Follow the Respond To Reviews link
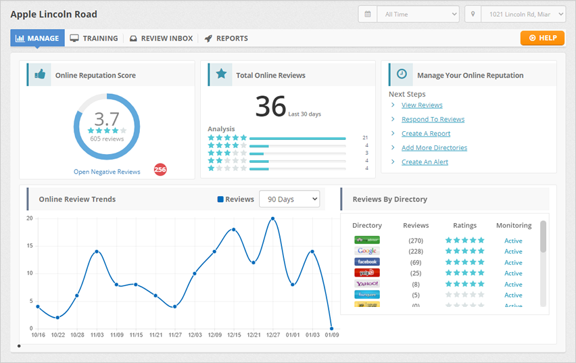The height and width of the screenshot is (363, 576). (x=433, y=120)
